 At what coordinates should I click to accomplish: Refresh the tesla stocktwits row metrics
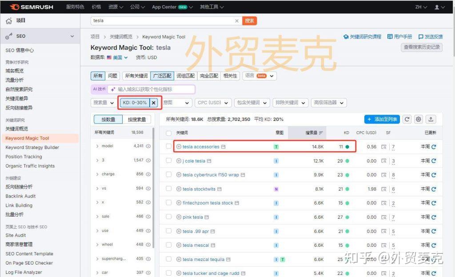click(434, 189)
